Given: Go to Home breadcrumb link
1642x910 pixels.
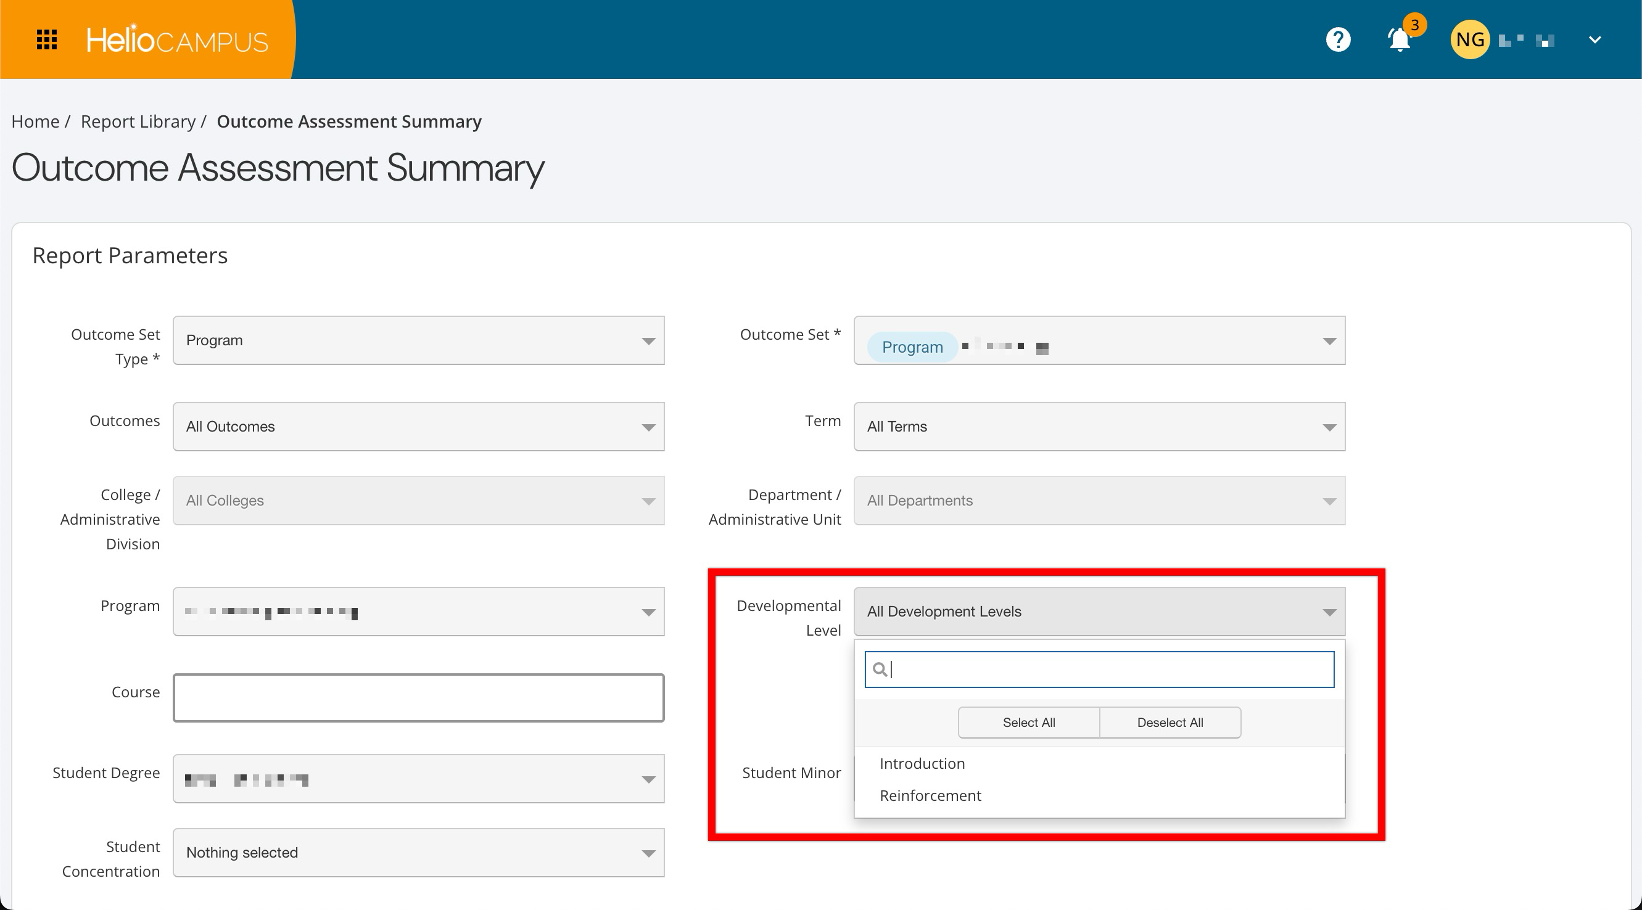Looking at the screenshot, I should click(35, 121).
